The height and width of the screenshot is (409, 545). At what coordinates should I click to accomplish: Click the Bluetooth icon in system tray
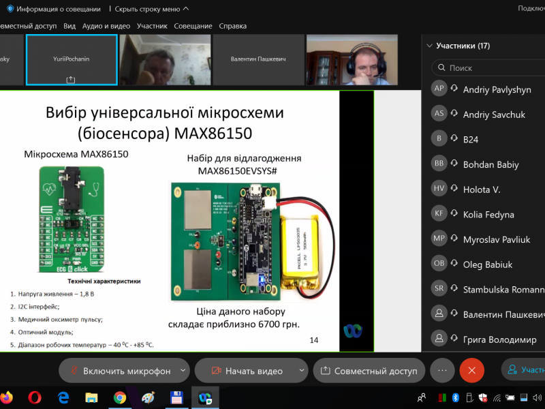click(x=456, y=397)
